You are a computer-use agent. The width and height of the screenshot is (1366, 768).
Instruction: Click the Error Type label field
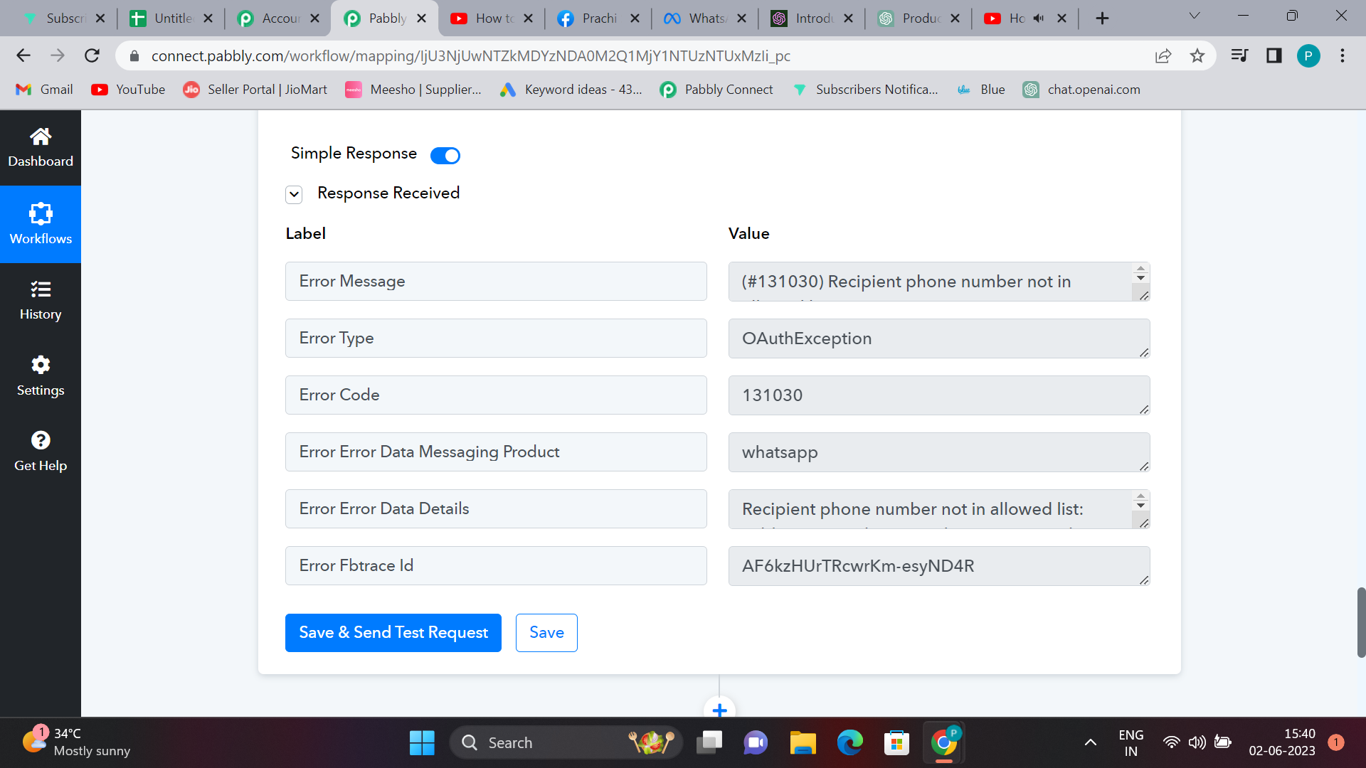click(x=496, y=338)
